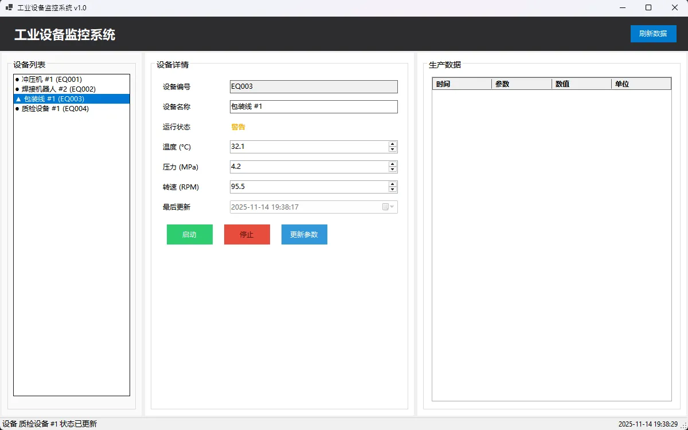Decrease temperature with down spinner arrow

[393, 149]
